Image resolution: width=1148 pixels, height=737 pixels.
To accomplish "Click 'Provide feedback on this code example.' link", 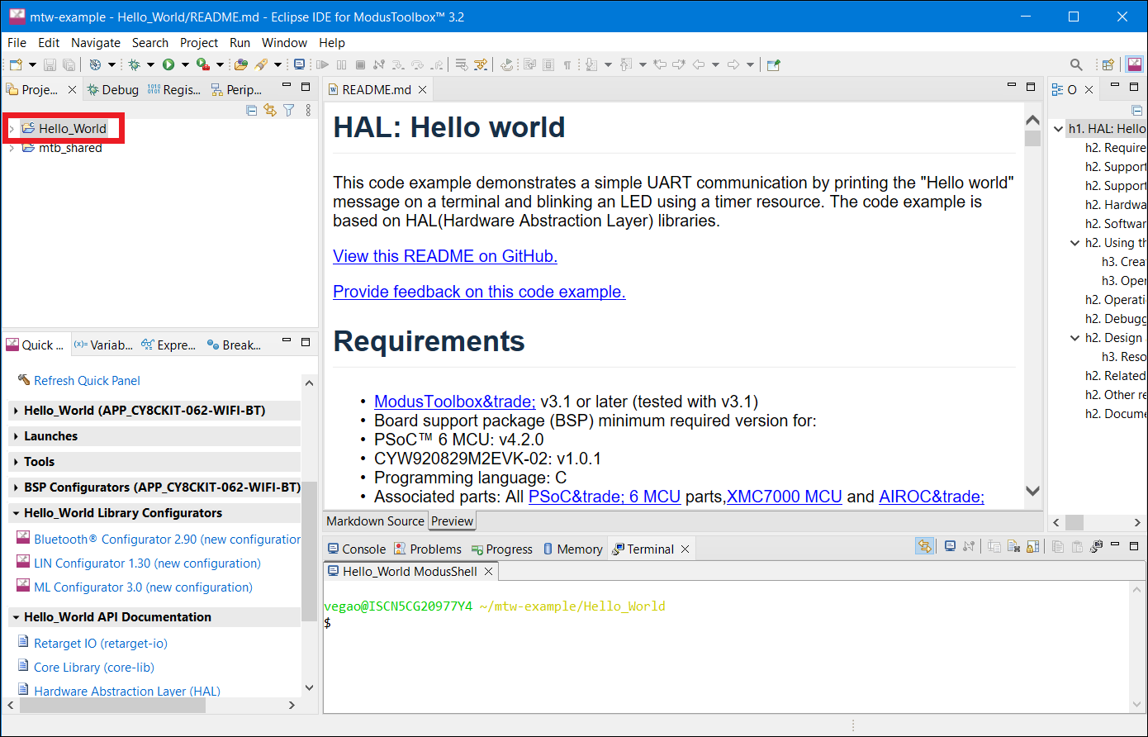I will 479,292.
